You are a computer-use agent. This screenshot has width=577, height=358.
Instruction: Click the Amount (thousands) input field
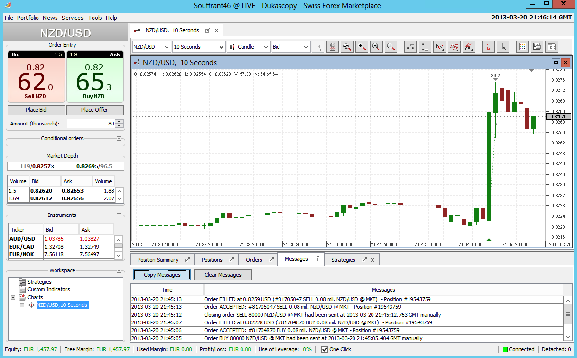pyautogui.click(x=91, y=124)
